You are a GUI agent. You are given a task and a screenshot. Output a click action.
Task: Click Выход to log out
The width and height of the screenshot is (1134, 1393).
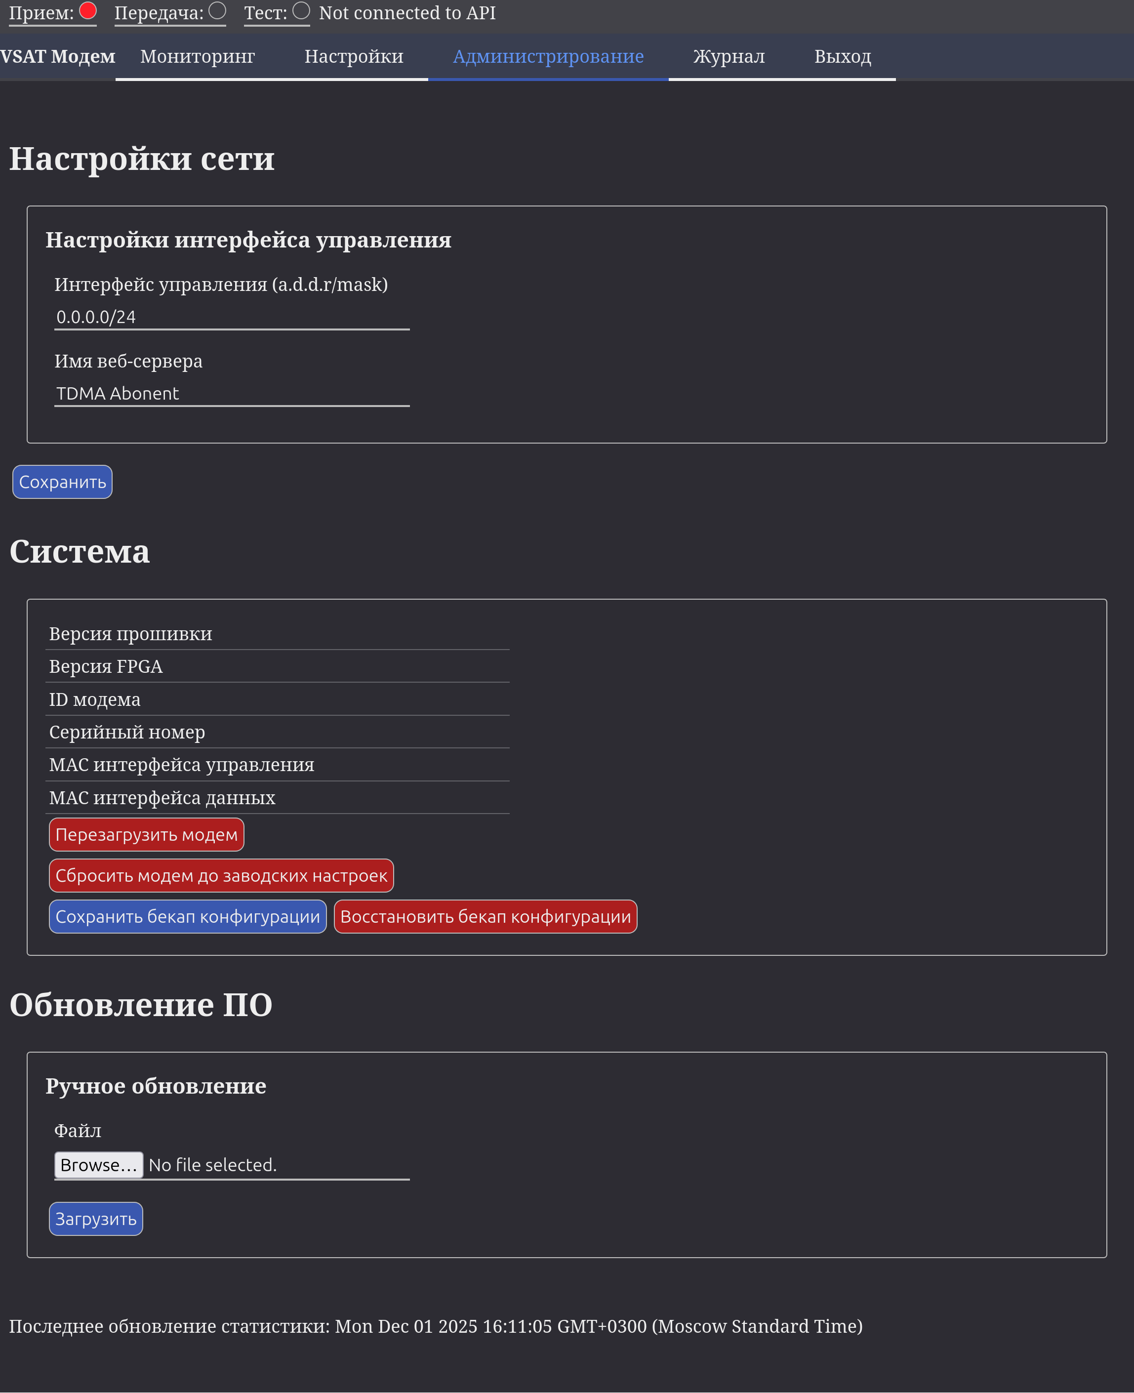842,57
